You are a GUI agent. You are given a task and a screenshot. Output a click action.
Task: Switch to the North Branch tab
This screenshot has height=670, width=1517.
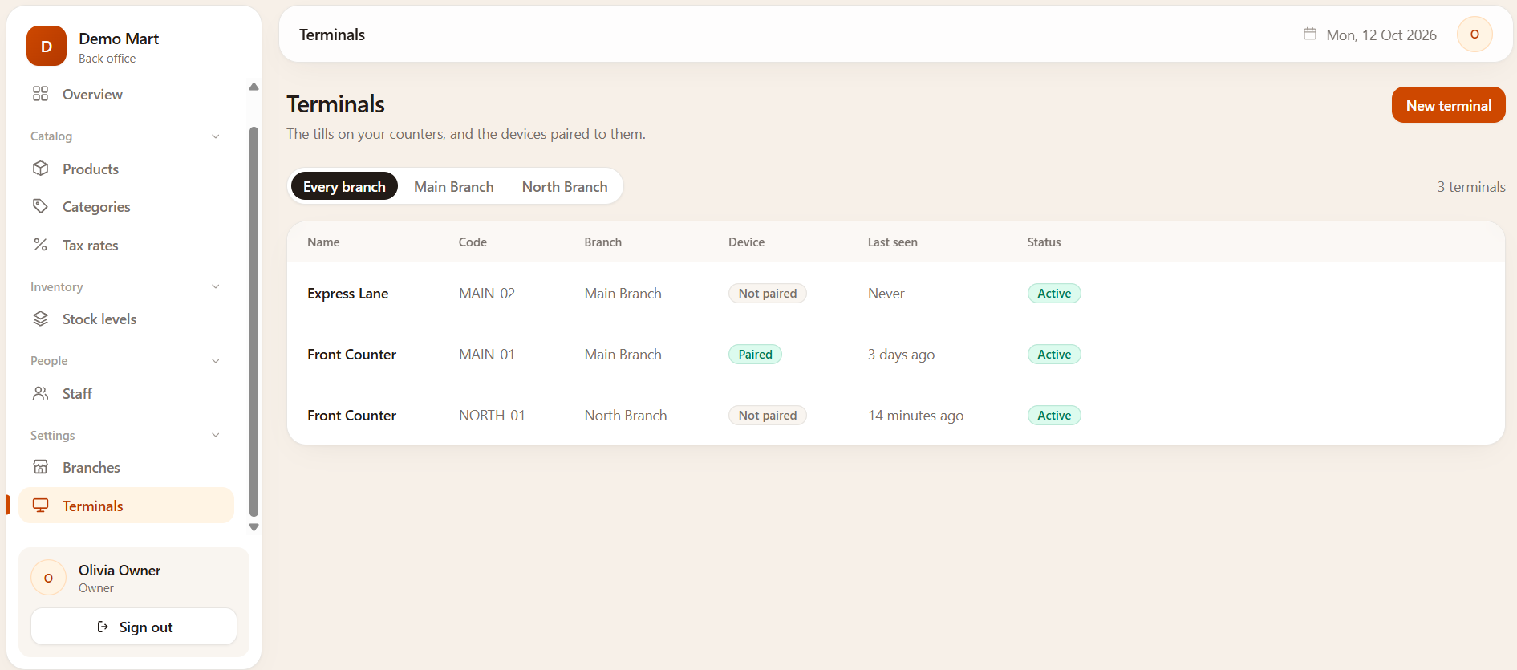[565, 186]
